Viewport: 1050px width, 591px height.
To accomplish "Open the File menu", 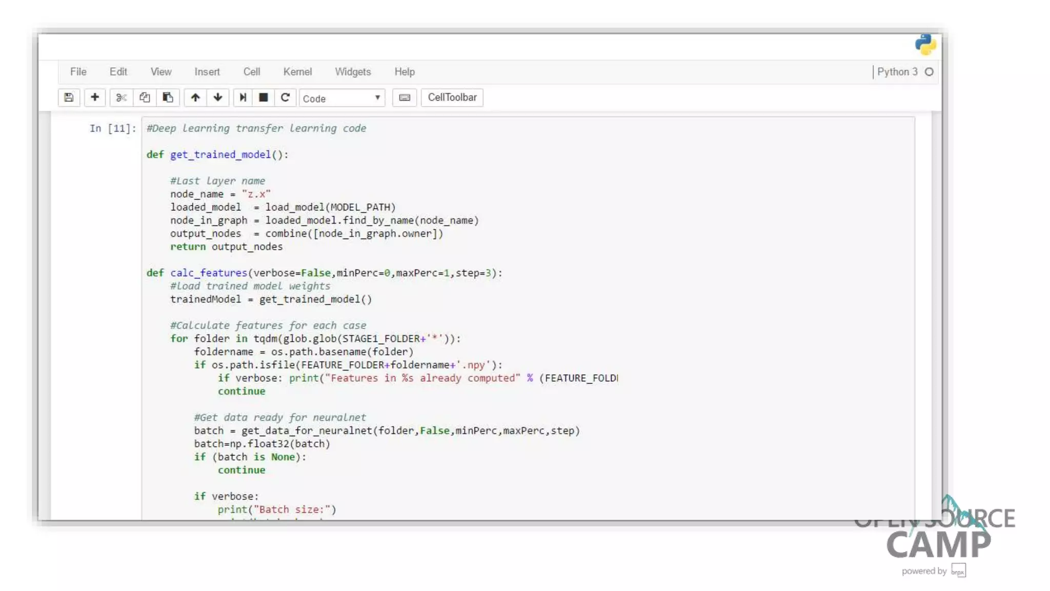I will pyautogui.click(x=78, y=72).
